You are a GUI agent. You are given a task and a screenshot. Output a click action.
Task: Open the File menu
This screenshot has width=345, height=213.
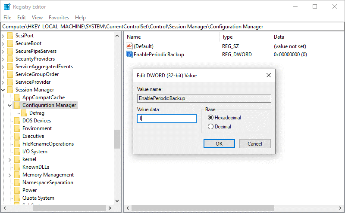7,18
